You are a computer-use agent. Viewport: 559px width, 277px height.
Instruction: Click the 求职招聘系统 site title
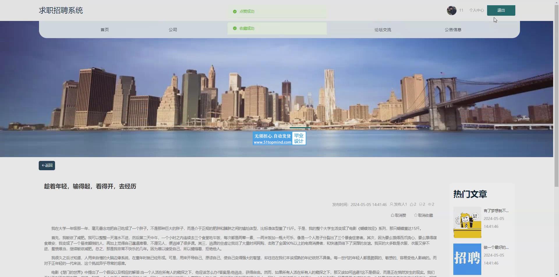(61, 10)
